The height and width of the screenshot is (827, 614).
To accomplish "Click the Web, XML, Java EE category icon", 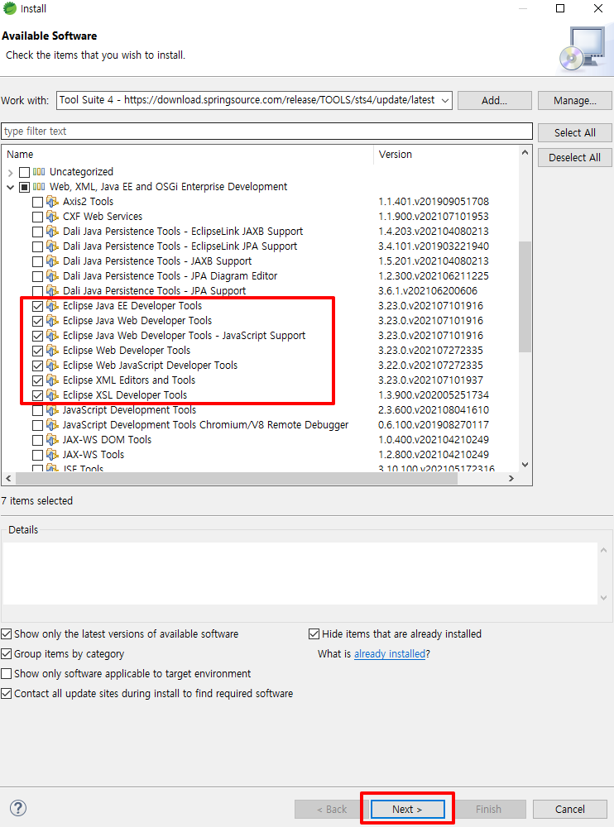I will point(39,187).
